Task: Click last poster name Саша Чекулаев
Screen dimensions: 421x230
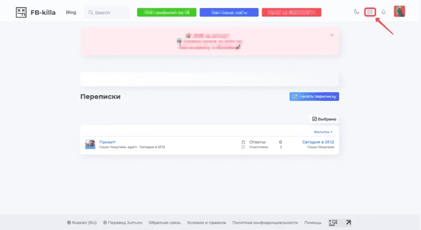Action: [x=321, y=147]
